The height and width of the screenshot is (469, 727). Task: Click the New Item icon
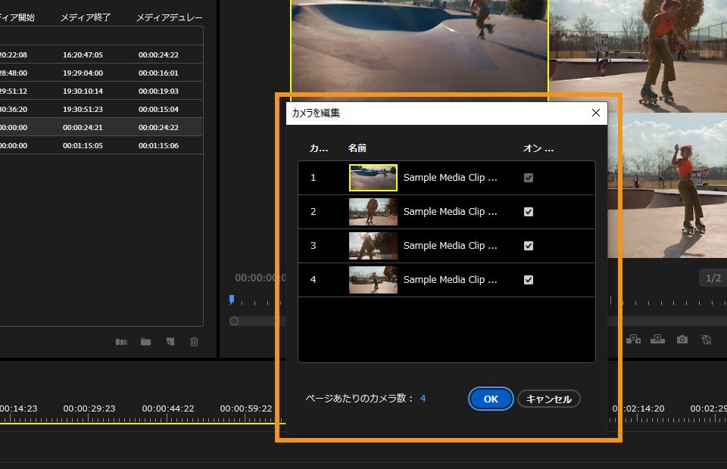click(x=170, y=342)
